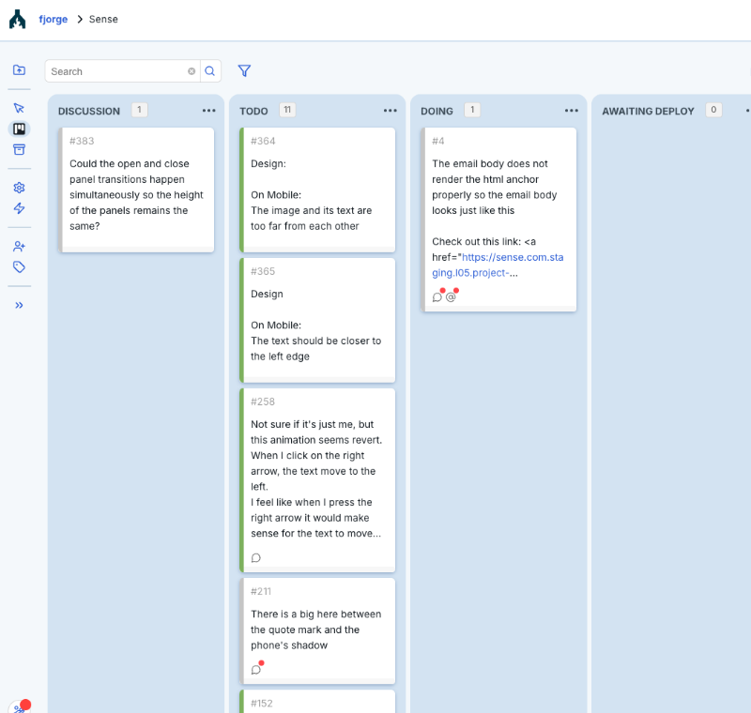Open card #383 about panel transitions

pyautogui.click(x=136, y=190)
